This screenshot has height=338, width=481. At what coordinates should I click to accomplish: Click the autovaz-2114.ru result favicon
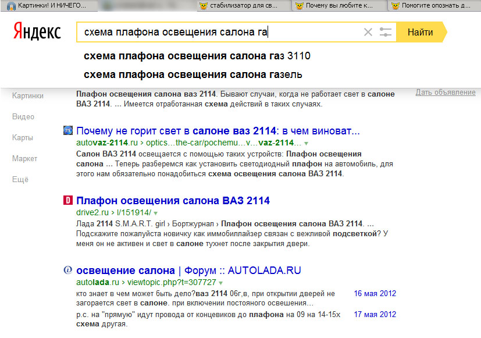[x=67, y=131]
